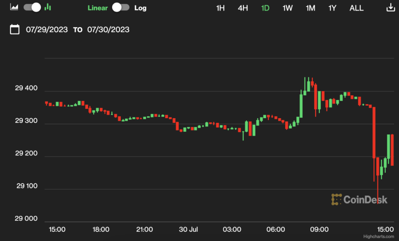Open the calendar date picker icon

(14, 29)
